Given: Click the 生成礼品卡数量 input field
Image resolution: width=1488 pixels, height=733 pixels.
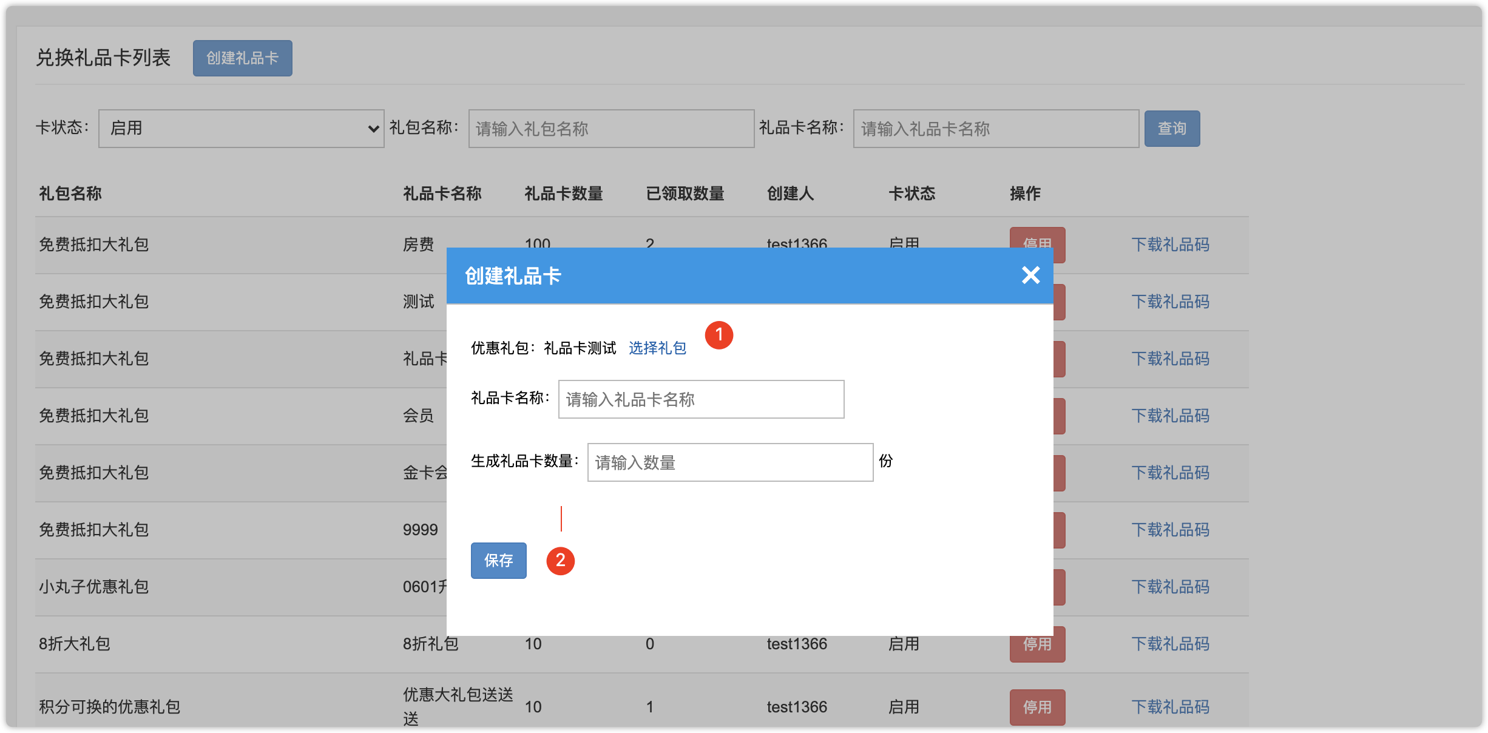Looking at the screenshot, I should click(x=730, y=462).
